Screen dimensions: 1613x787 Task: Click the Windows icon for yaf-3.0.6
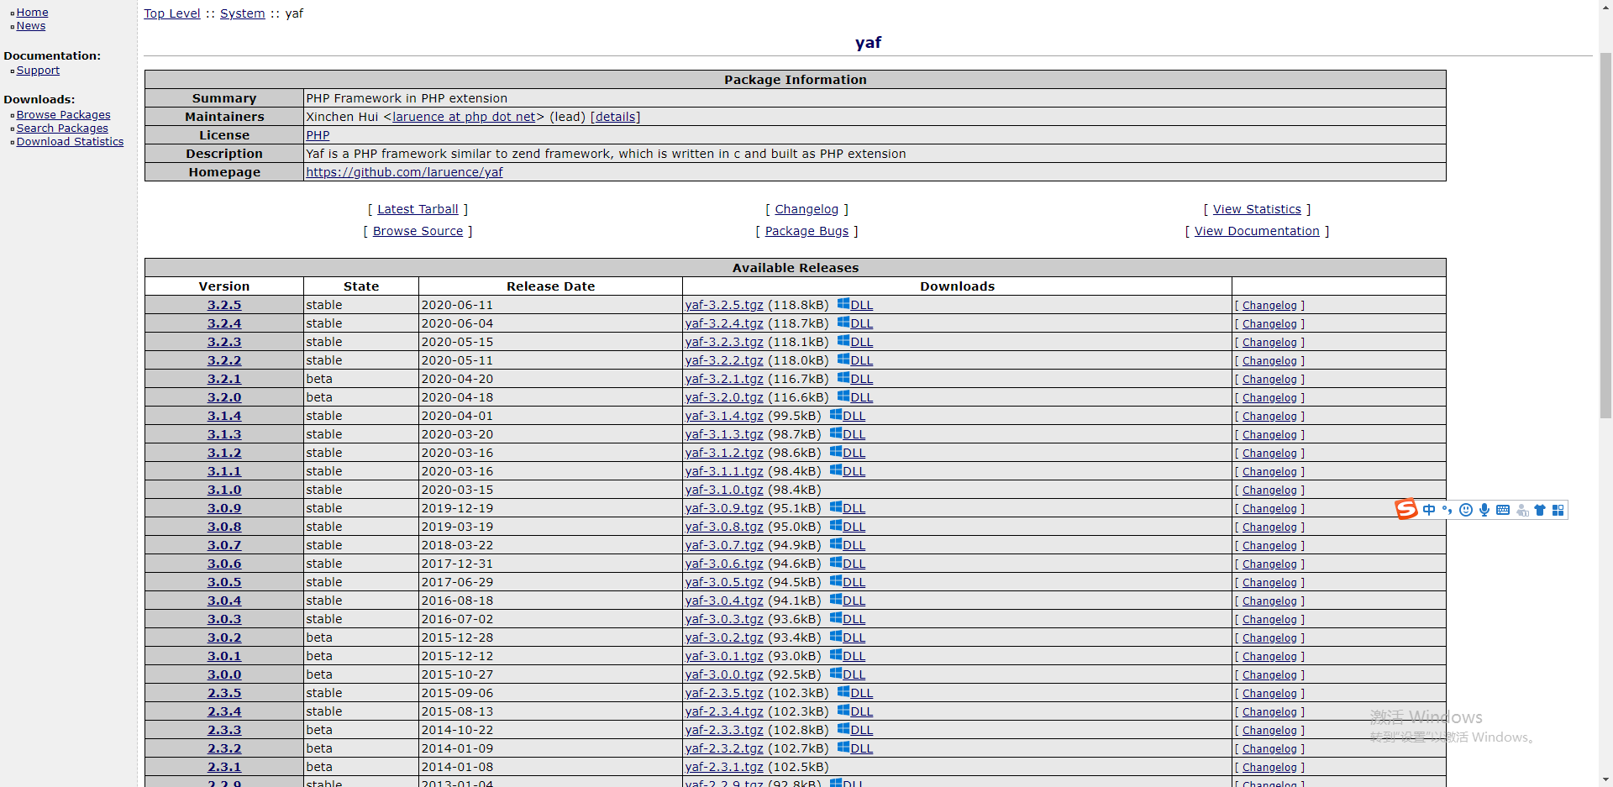(836, 563)
